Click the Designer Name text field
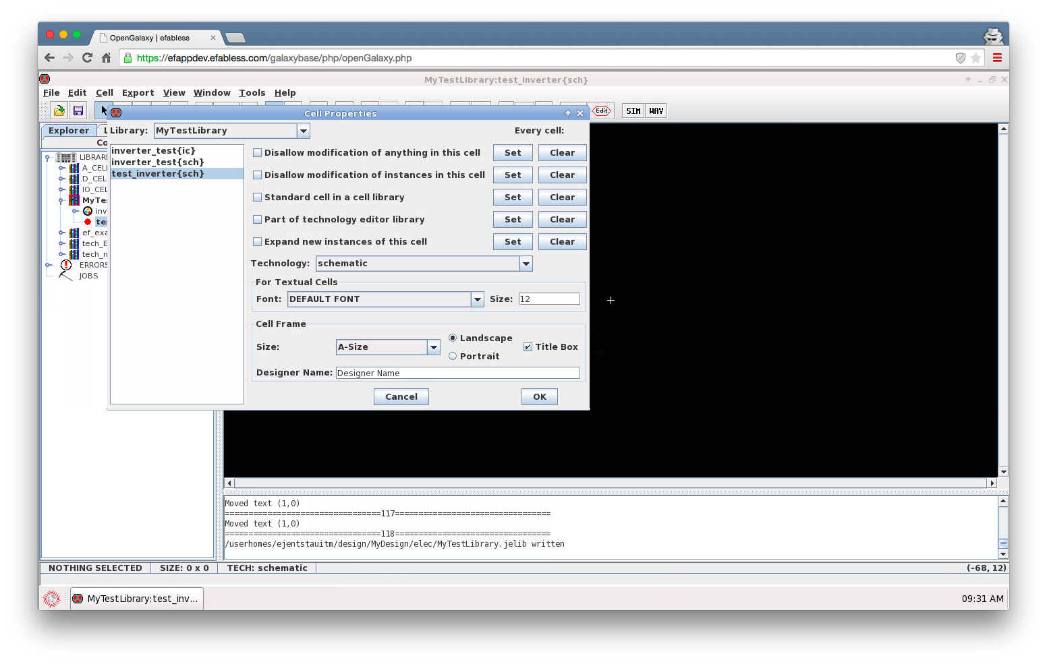 [458, 373]
